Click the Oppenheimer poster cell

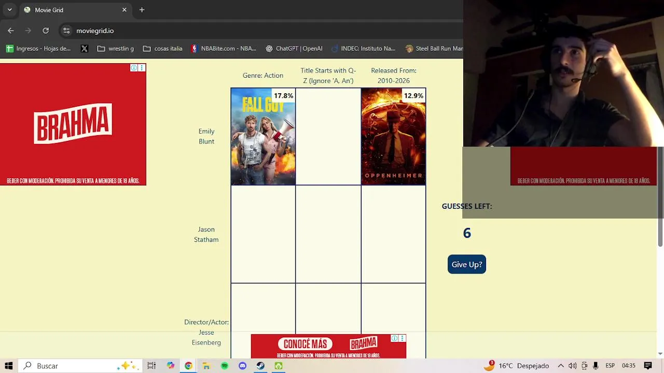pos(393,137)
